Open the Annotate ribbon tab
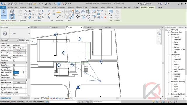Image resolution: width=187 pixels, height=105 pixels. click(62, 7)
